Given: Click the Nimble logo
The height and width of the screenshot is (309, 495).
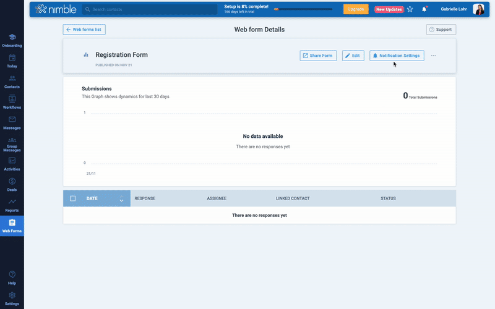Looking at the screenshot, I should point(56,9).
